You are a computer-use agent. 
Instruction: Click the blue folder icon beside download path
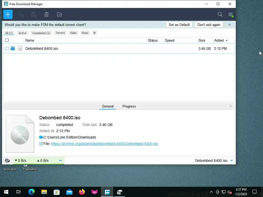coord(41,137)
